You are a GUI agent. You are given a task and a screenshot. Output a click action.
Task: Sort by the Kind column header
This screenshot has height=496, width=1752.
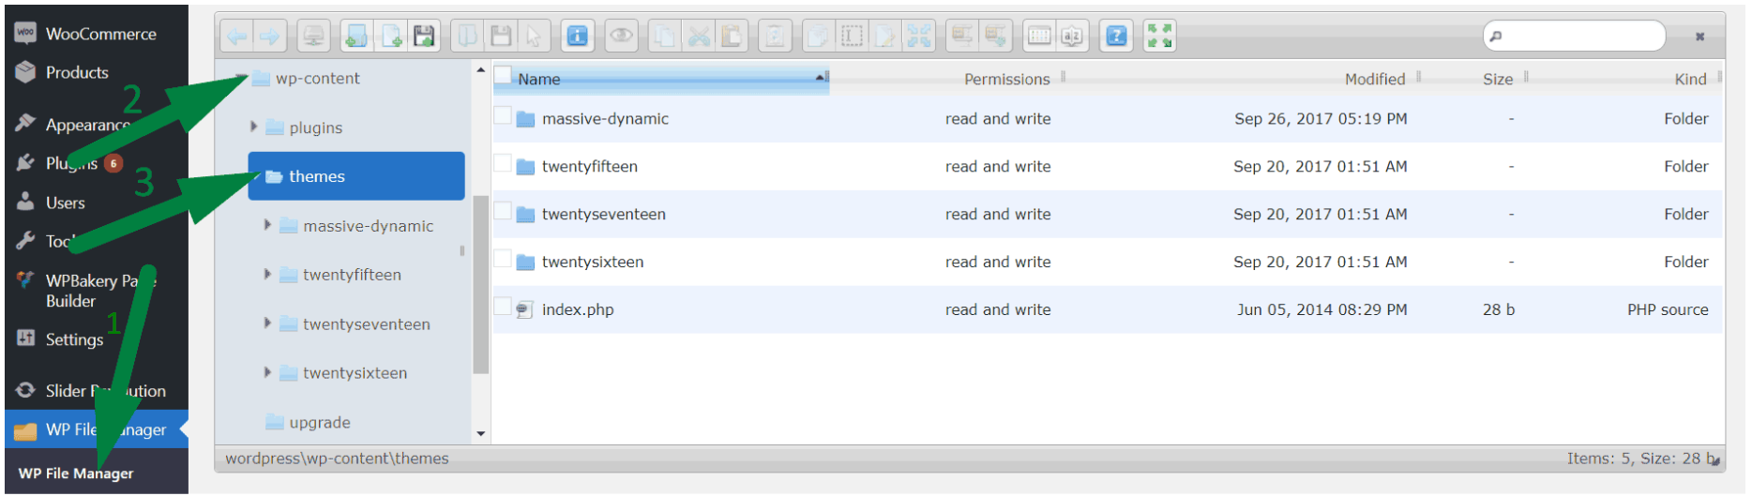[1690, 79]
